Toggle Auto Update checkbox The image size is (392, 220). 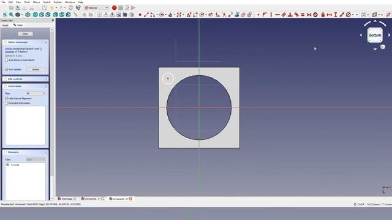point(7,69)
